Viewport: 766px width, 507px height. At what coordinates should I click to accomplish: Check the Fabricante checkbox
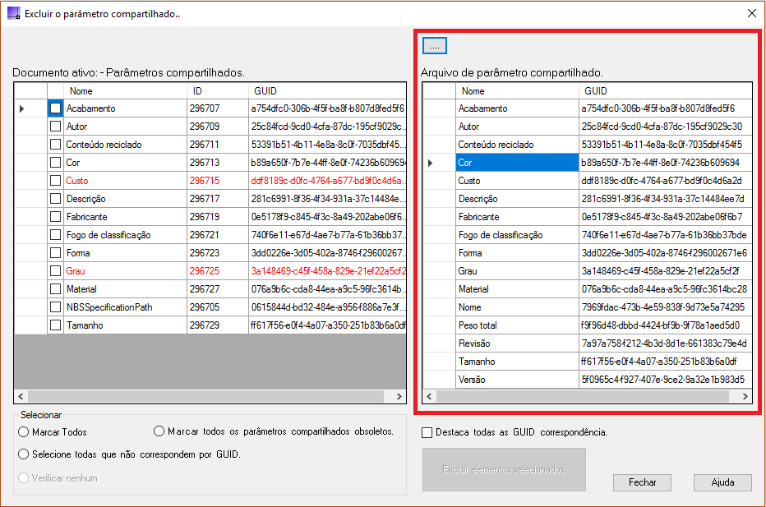(x=55, y=216)
